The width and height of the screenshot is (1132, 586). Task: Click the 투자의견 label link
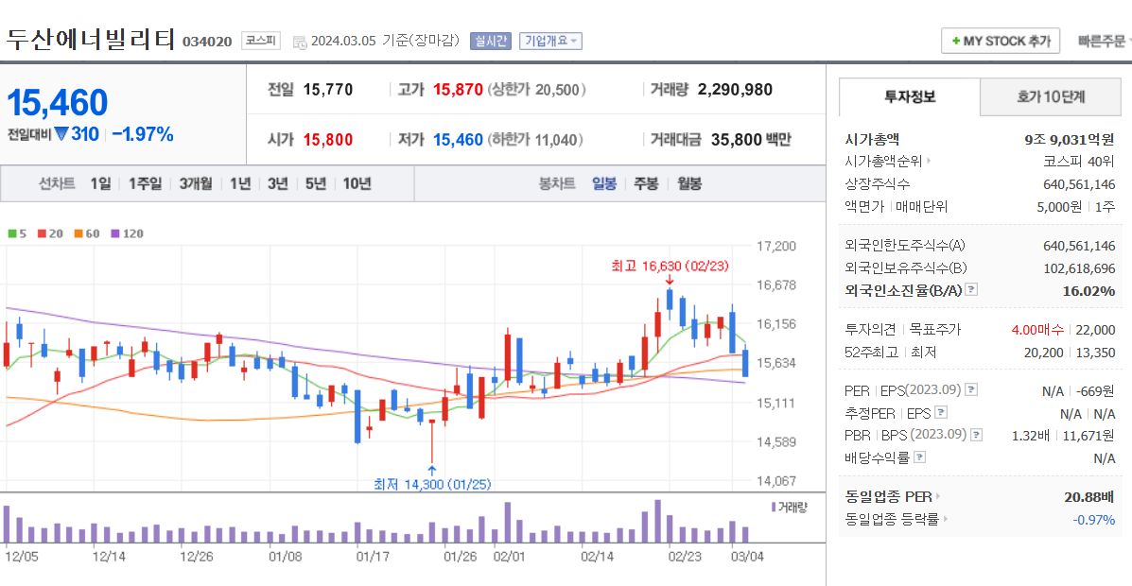pos(870,330)
